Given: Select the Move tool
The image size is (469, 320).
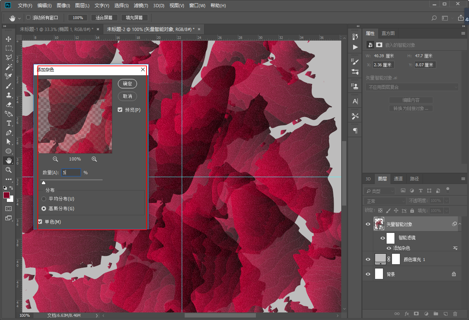Looking at the screenshot, I should 9,39.
